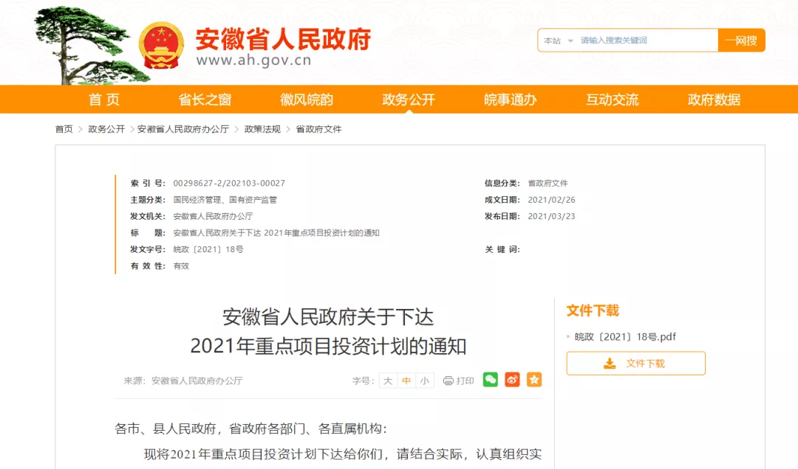This screenshot has height=469, width=798.
Task: Click the 文件下载 download button
Action: (x=635, y=363)
